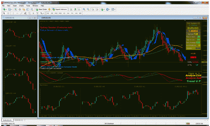210x126 pixels.
Task: Show the Market Watch window icon
Action: click(x=15, y=9)
